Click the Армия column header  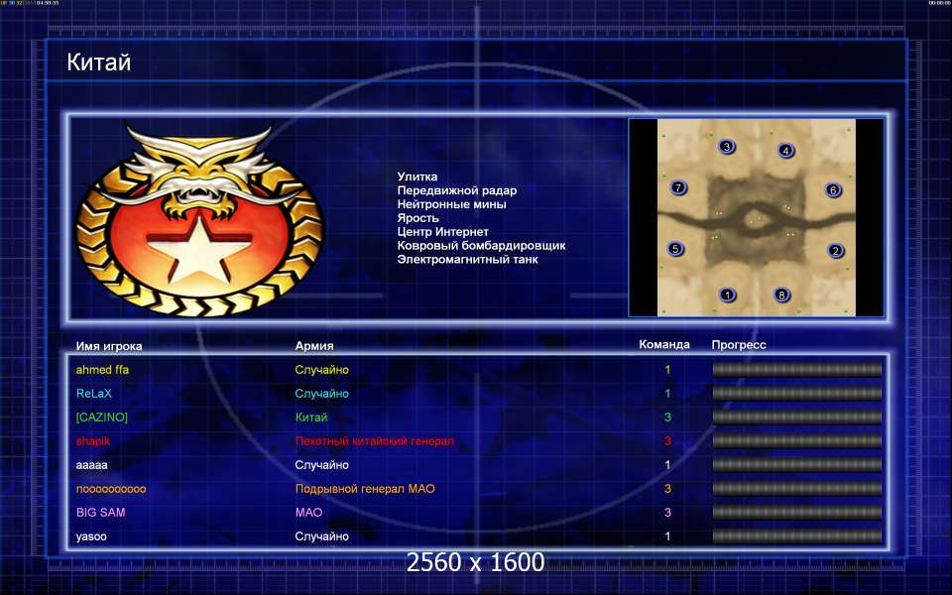point(314,346)
